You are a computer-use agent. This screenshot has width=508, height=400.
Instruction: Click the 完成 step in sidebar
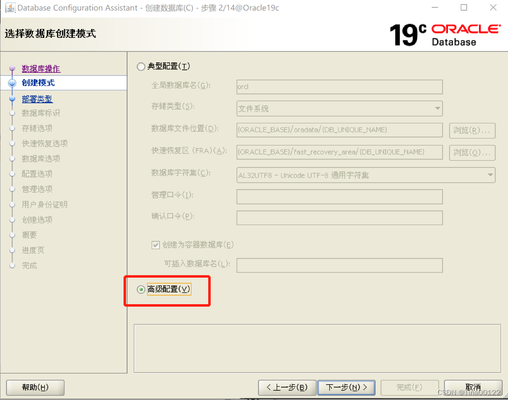[29, 265]
